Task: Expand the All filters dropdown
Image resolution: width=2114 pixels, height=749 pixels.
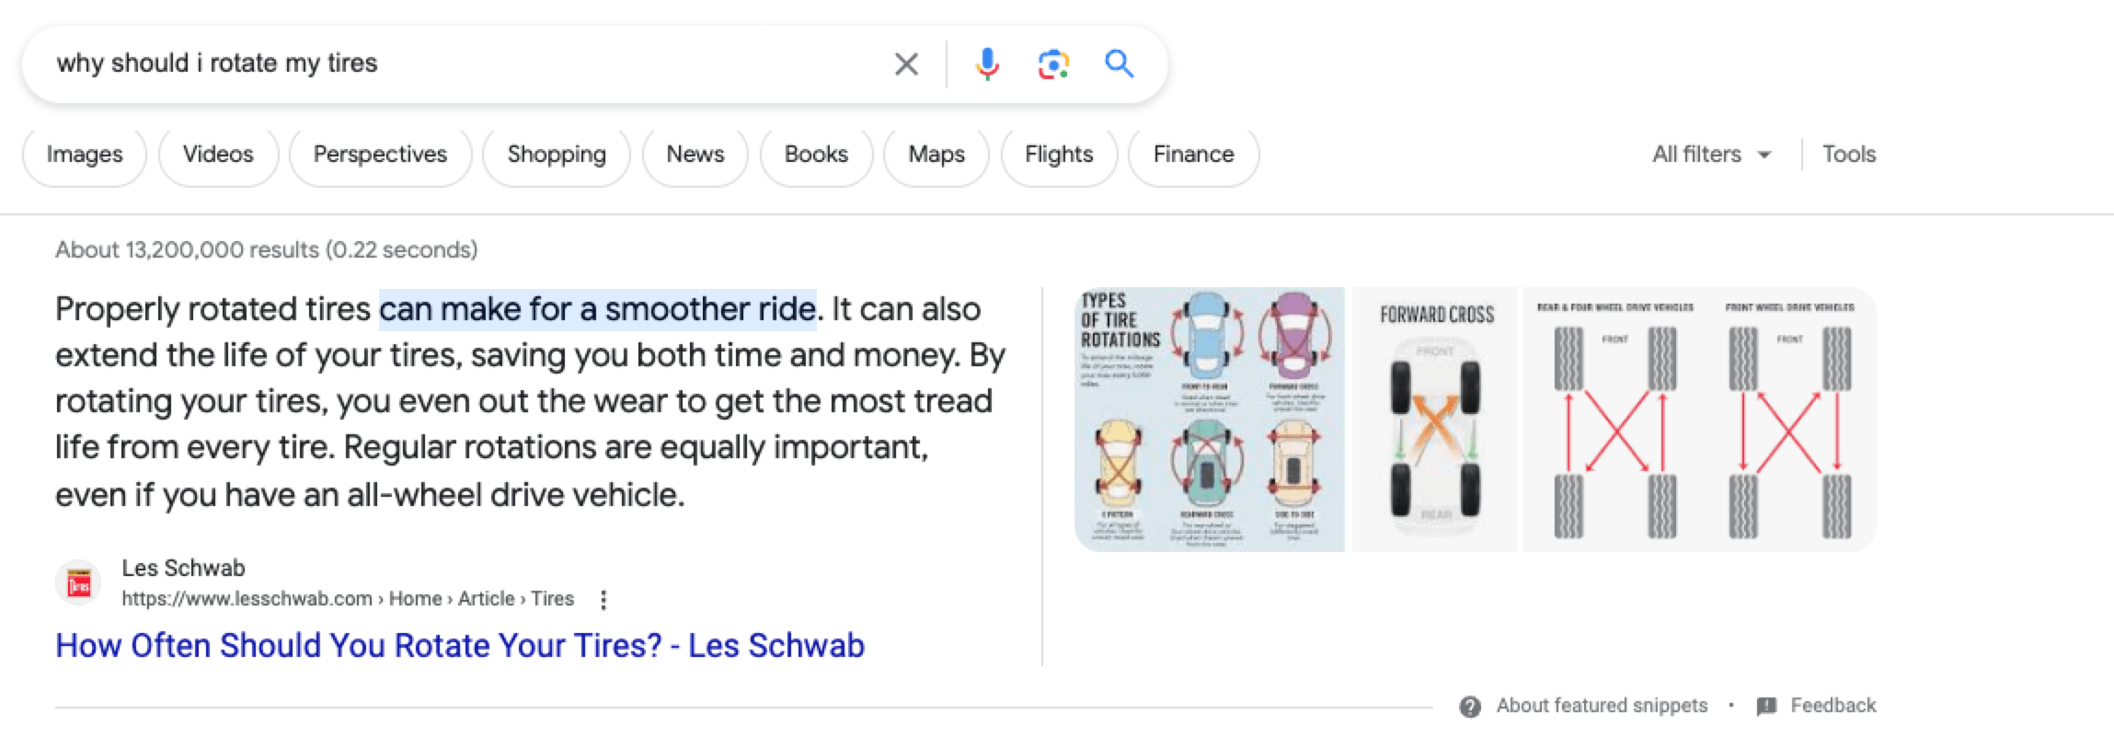Action: pyautogui.click(x=1711, y=155)
